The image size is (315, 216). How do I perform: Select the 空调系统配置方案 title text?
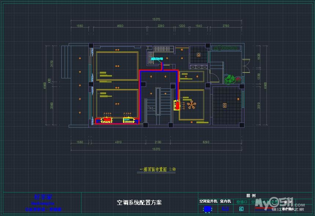click(139, 202)
